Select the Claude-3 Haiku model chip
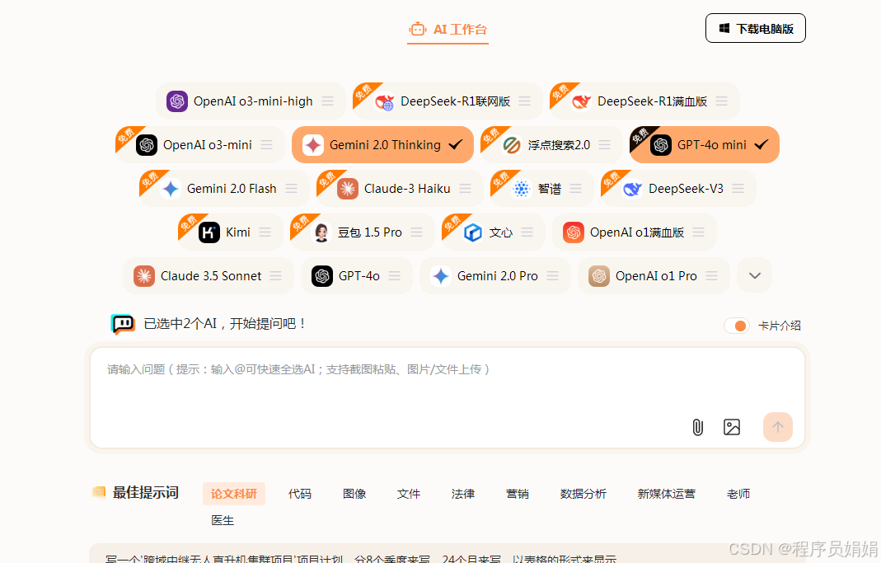 tap(400, 189)
